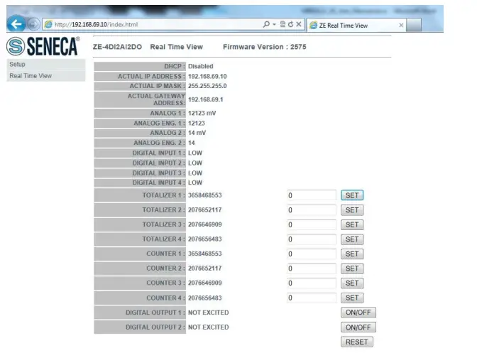
Task: Click the Totalizer 1 value input field
Action: point(311,195)
